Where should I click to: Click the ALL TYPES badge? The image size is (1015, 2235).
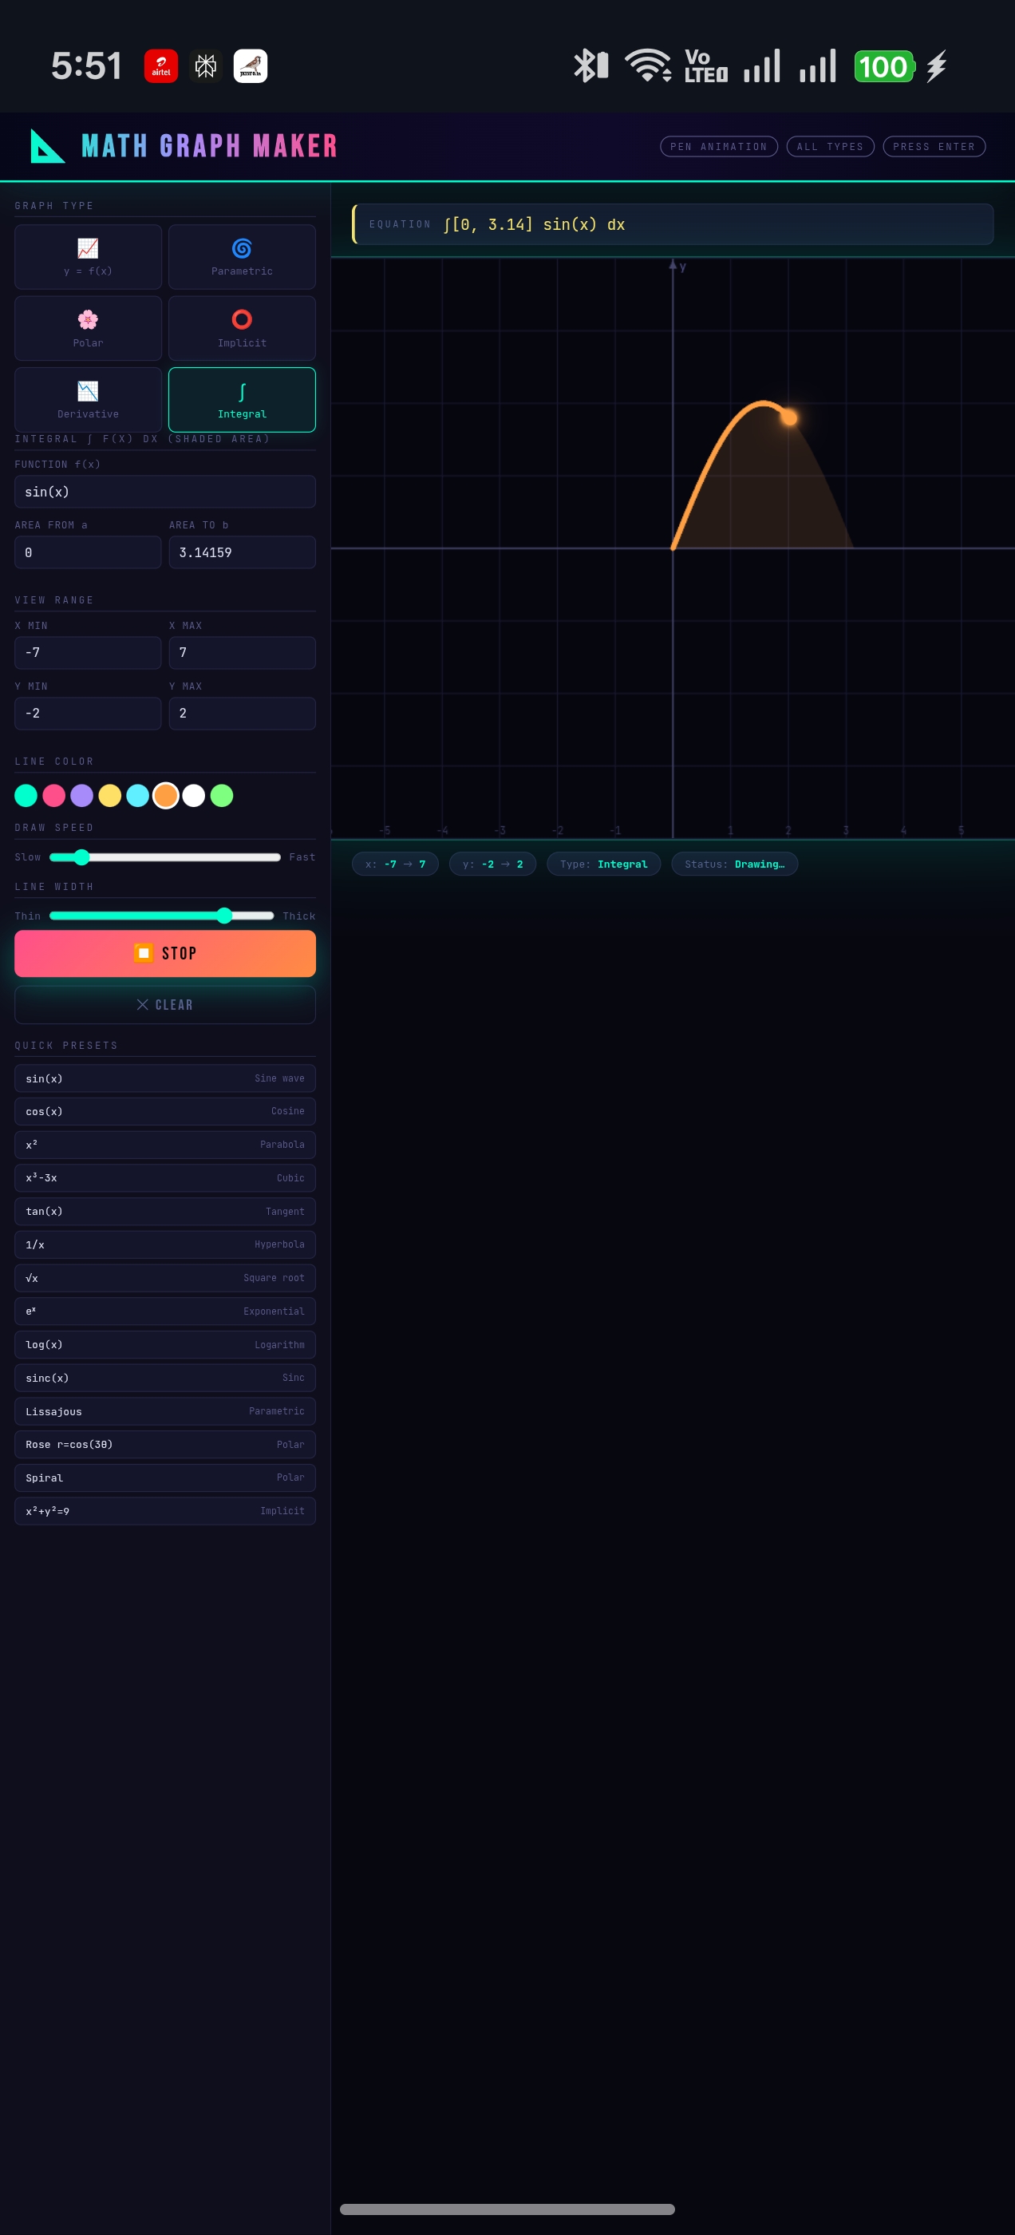point(830,147)
